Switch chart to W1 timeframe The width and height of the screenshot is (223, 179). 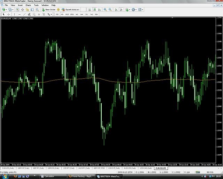click(92, 14)
